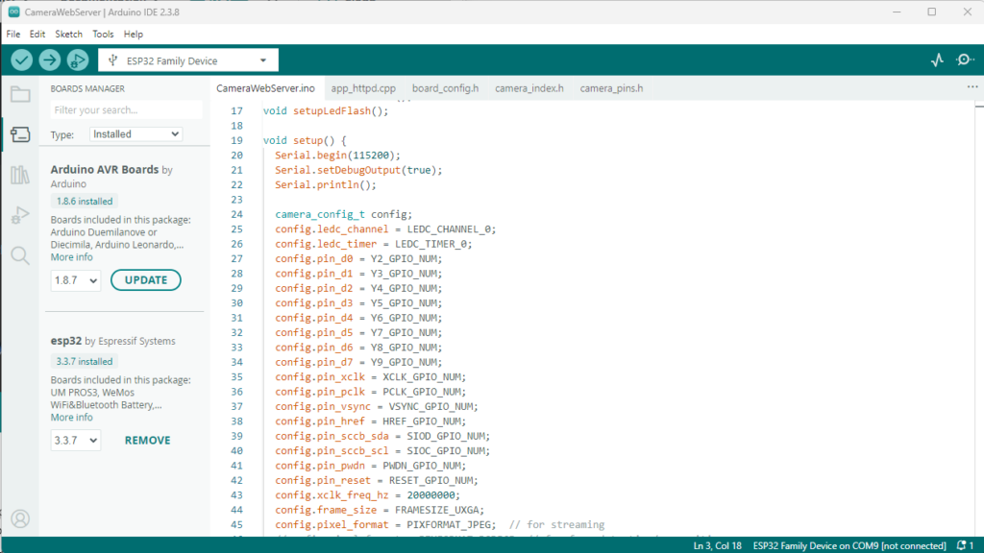Viewport: 984px width, 553px height.
Task: Click the Filter your search input field
Action: click(x=126, y=110)
